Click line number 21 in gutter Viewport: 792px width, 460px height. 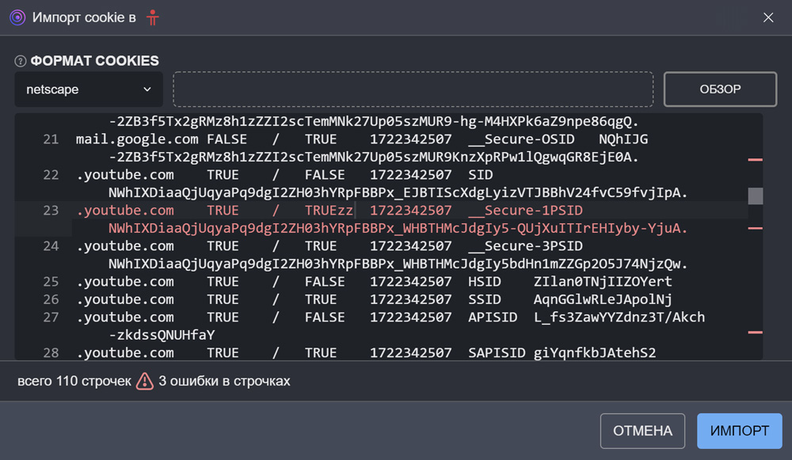point(51,139)
